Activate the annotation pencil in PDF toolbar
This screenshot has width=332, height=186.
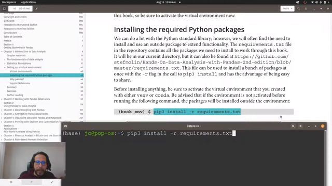(x=36, y=9)
